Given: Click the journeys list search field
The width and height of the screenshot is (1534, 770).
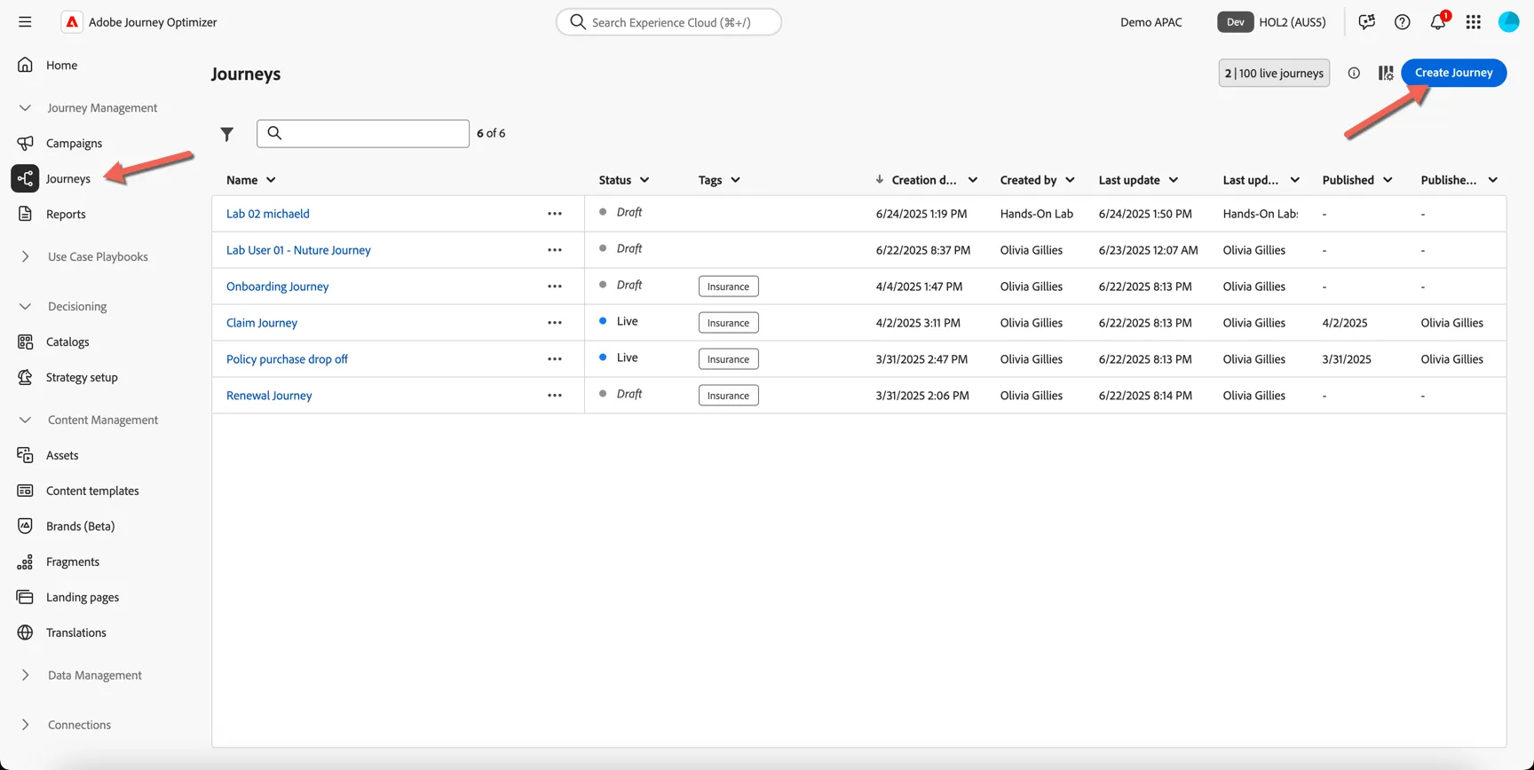Looking at the screenshot, I should tap(363, 133).
